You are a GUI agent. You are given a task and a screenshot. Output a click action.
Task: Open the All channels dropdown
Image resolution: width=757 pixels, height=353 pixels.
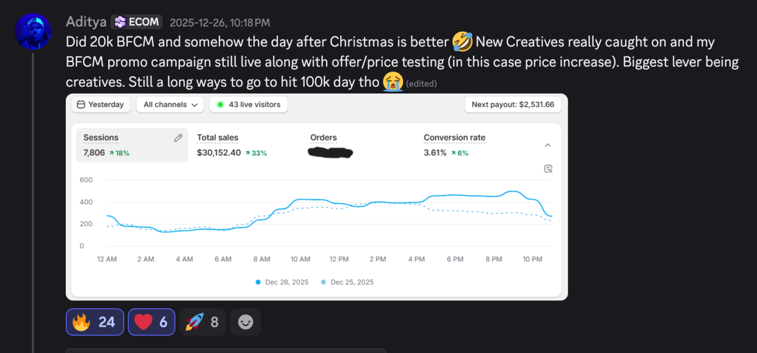[170, 105]
